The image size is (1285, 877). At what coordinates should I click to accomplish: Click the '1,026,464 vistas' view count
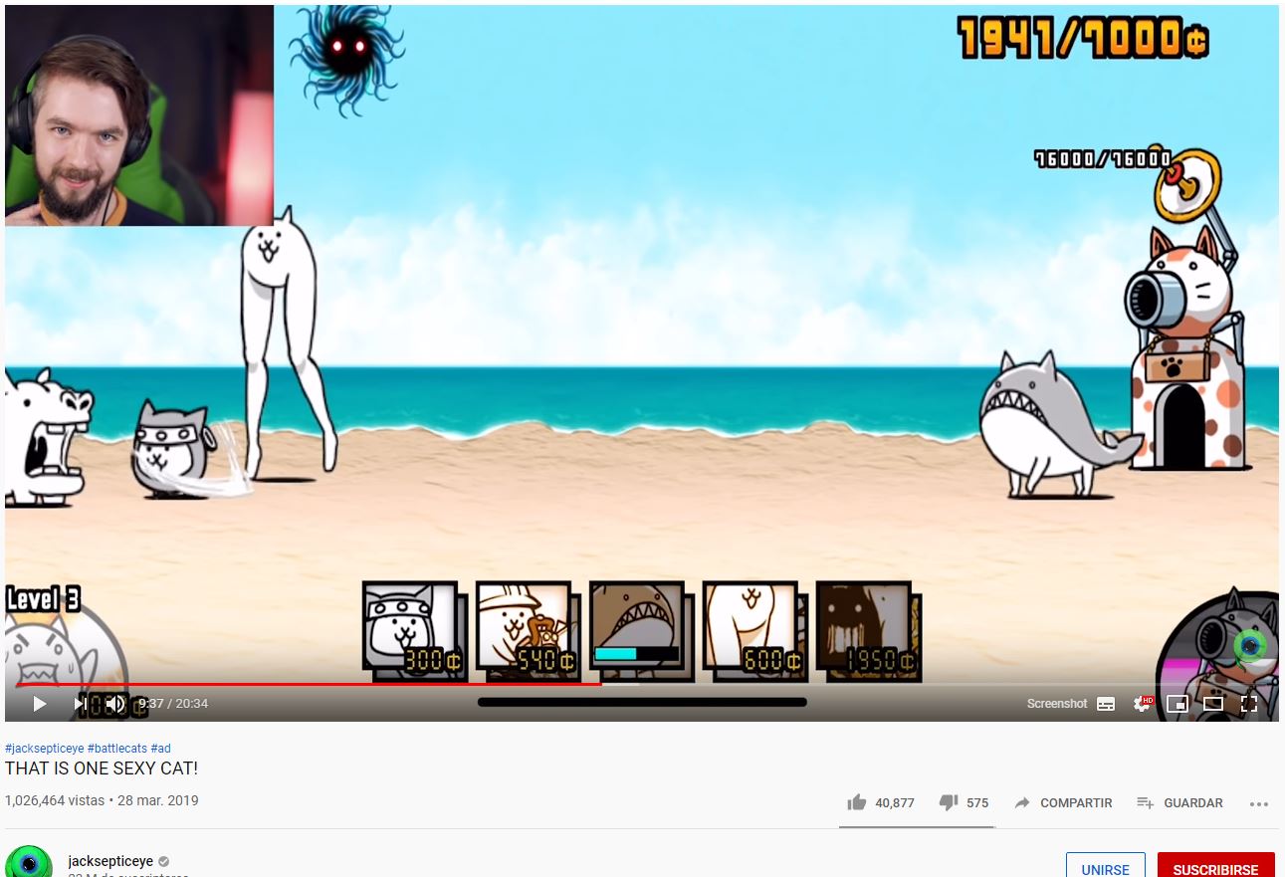54,800
